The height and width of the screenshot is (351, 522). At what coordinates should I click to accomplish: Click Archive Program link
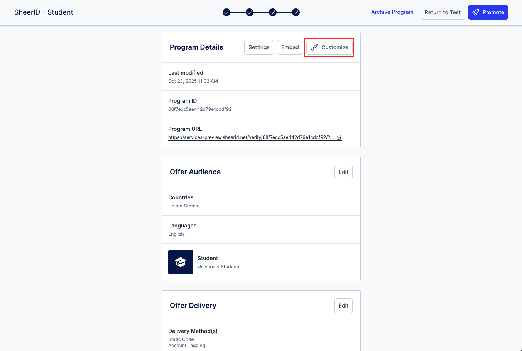tap(392, 12)
